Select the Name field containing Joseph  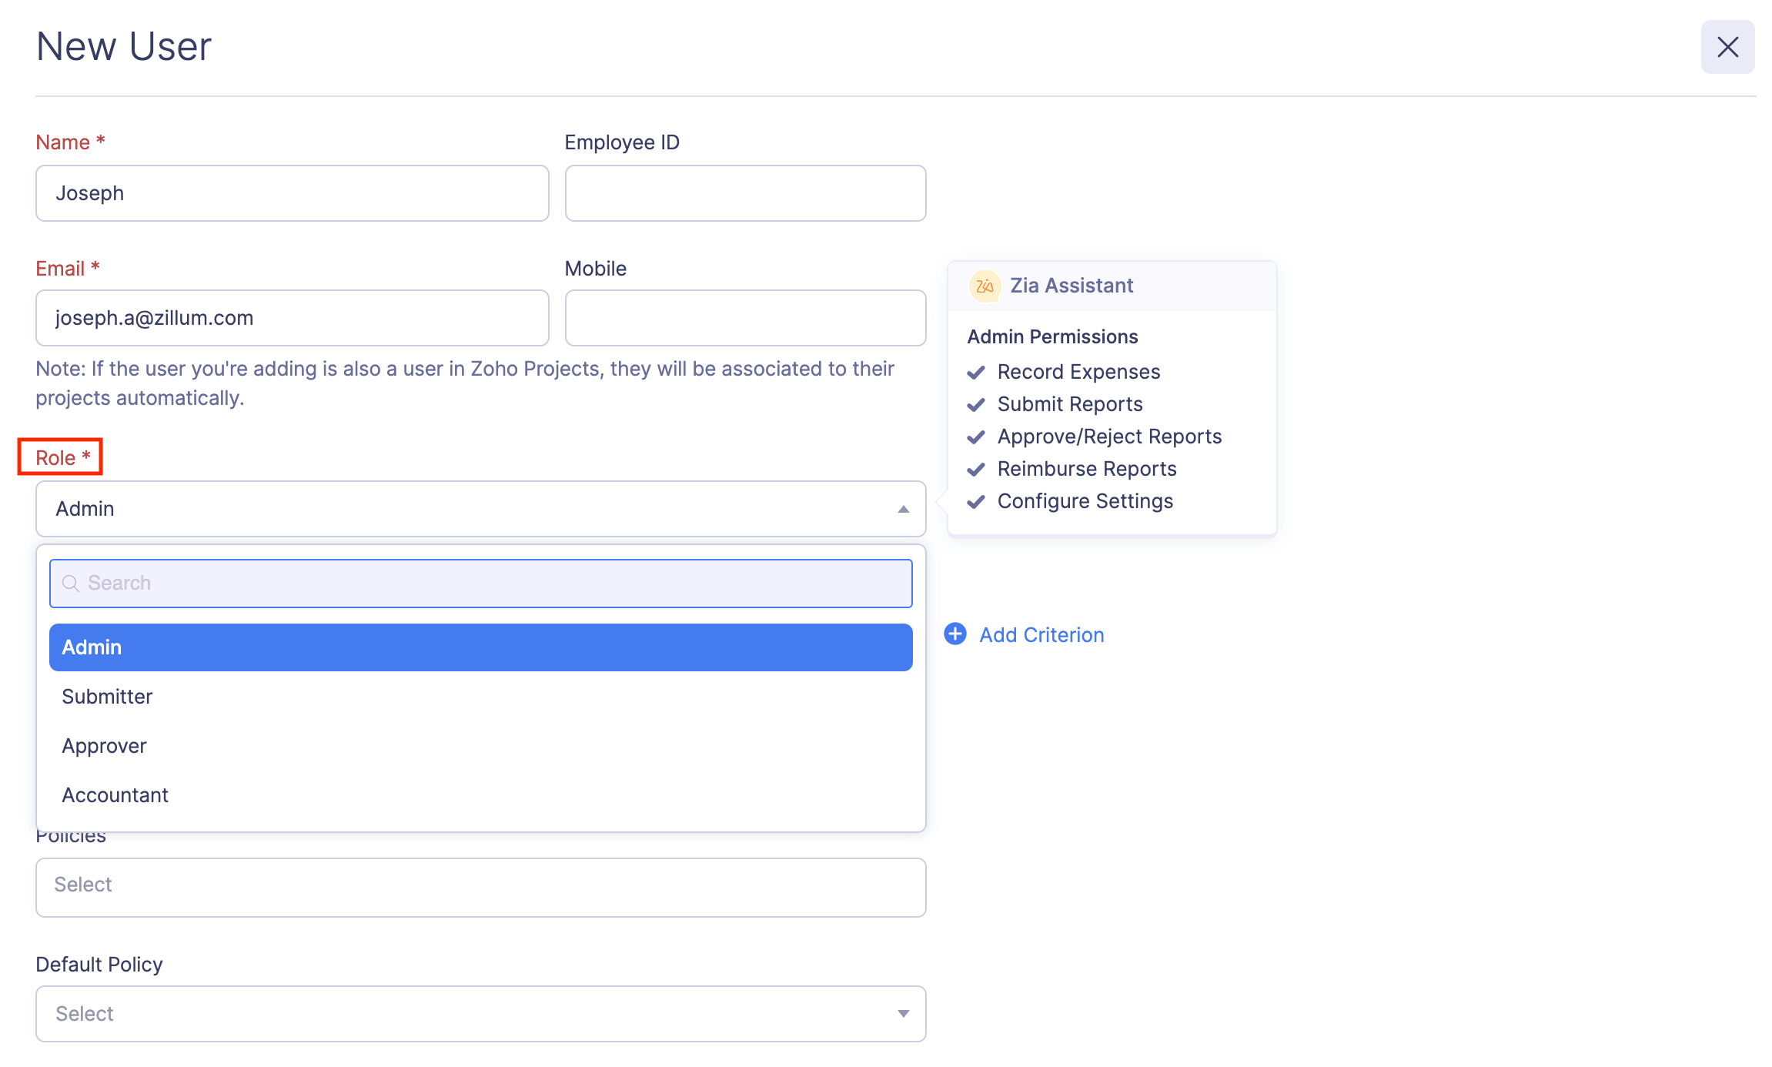pos(292,192)
